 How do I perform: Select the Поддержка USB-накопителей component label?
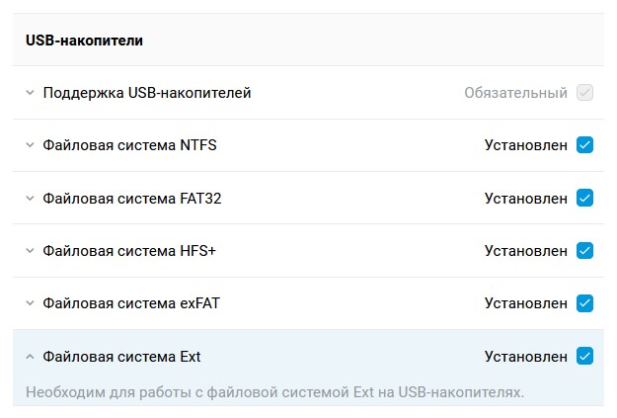[x=147, y=93]
